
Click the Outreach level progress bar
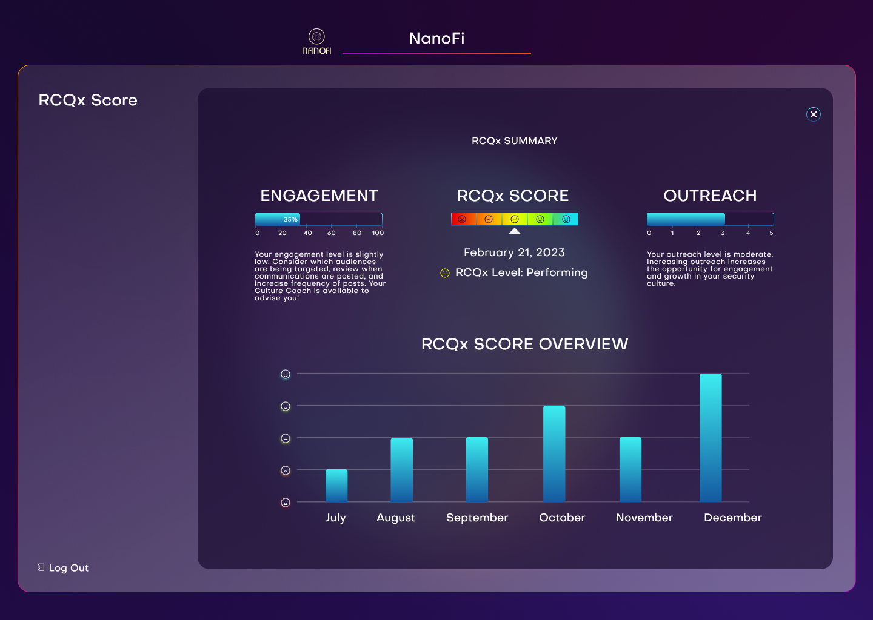point(710,219)
